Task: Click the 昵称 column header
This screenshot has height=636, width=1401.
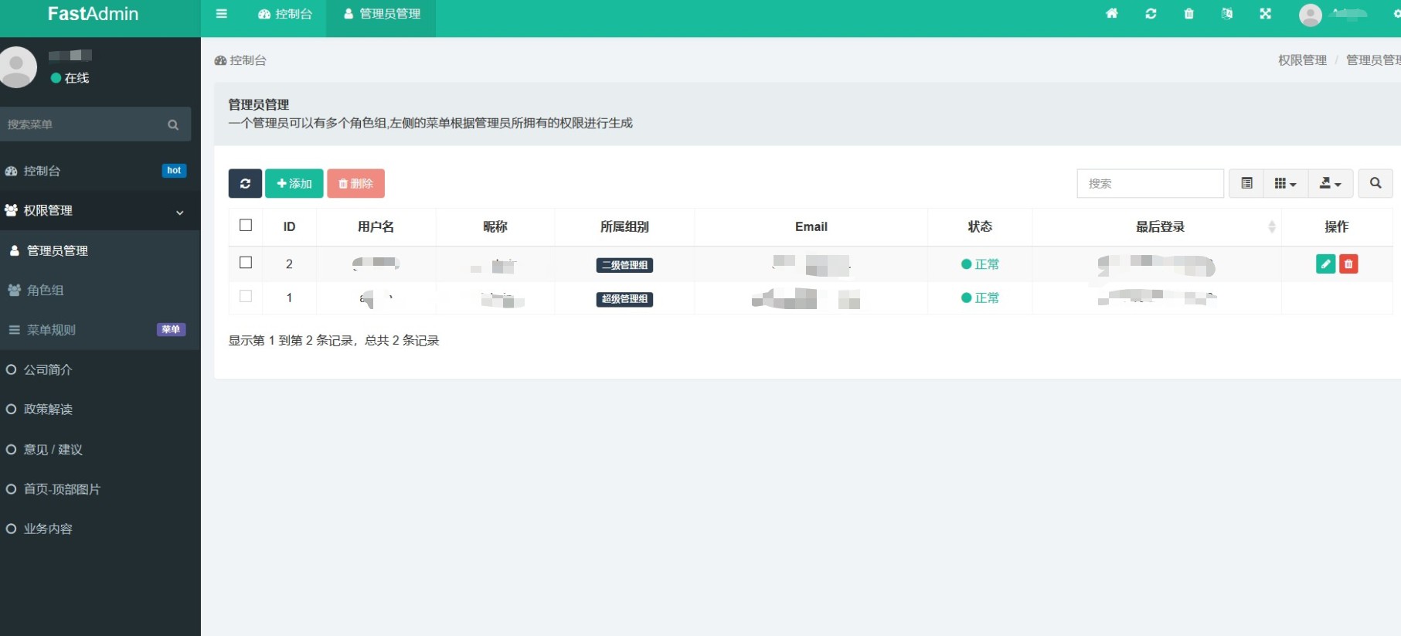Action: pos(495,226)
